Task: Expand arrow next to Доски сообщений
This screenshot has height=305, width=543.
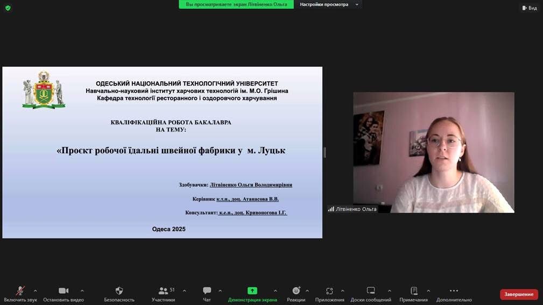Action: 390,291
